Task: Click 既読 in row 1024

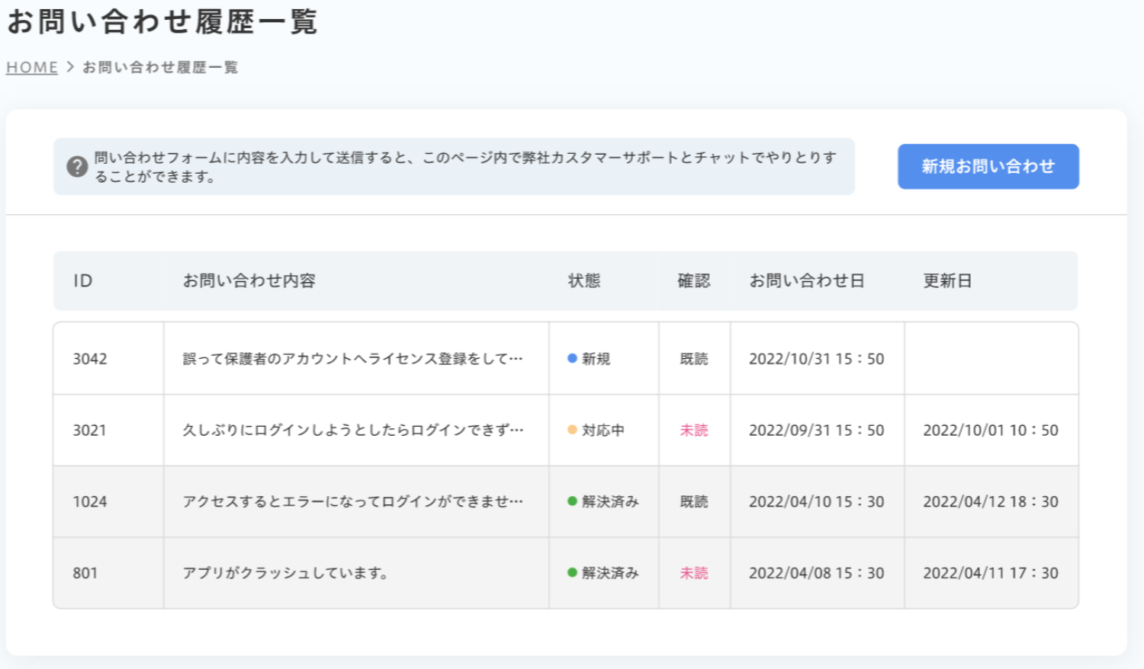Action: click(x=694, y=502)
